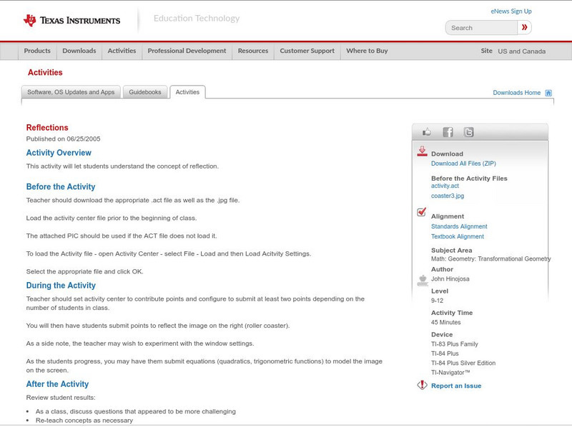
Task: Share the activity via Twitter icon
Action: point(468,132)
